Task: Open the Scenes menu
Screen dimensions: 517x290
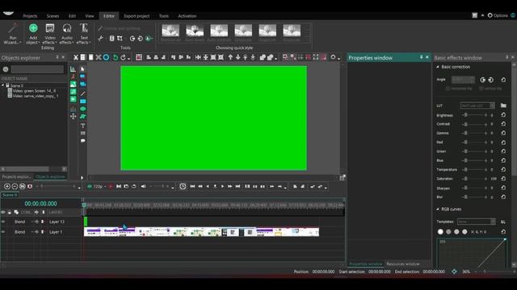Action: point(53,16)
